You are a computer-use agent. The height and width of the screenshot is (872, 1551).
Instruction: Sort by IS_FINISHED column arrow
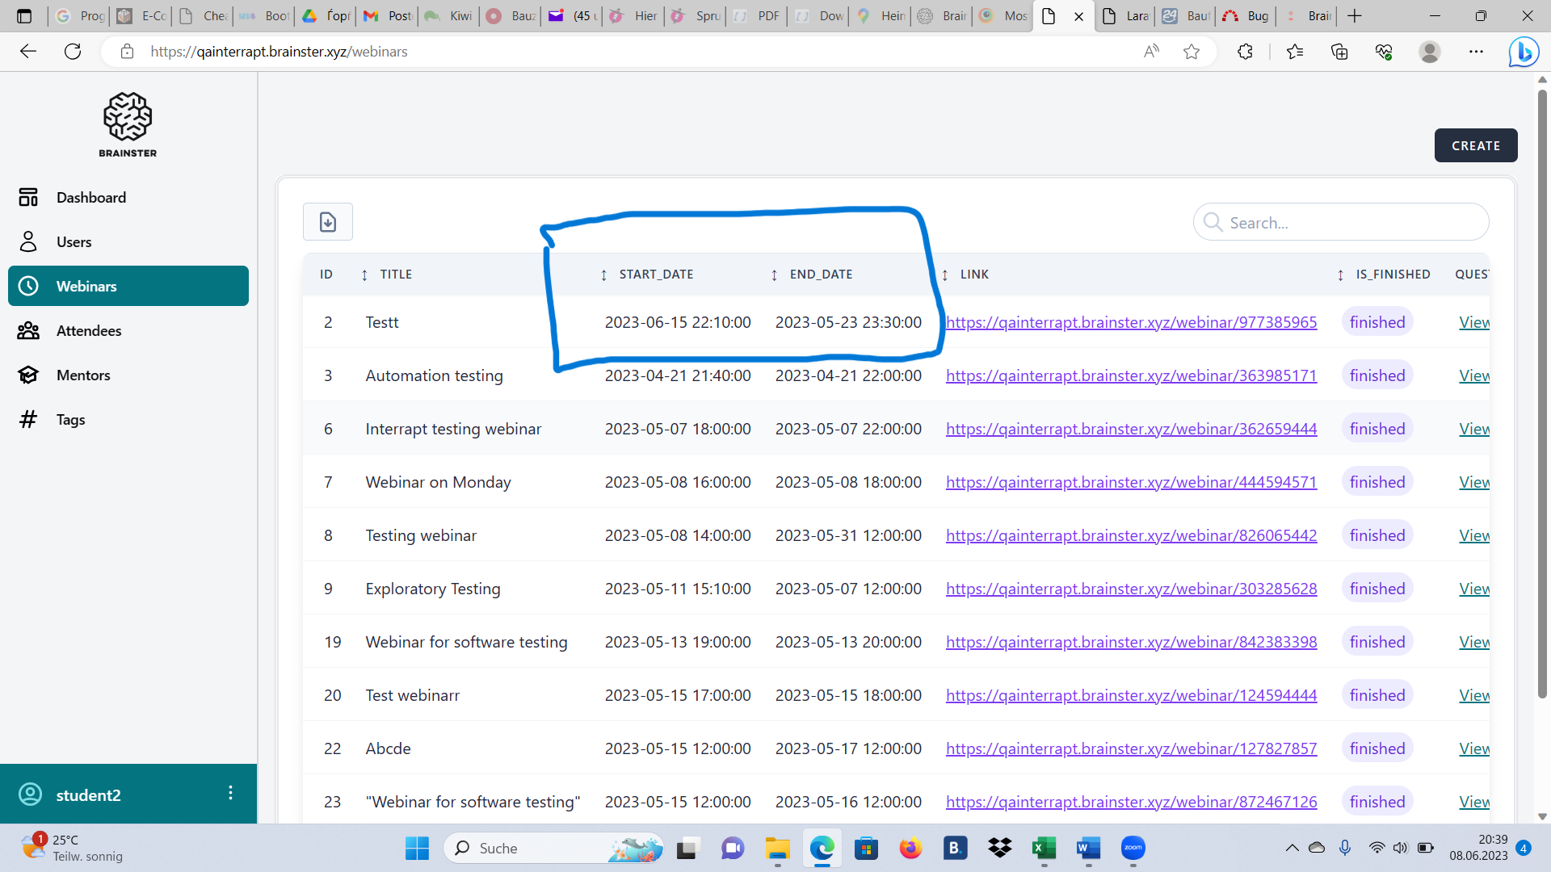(1340, 275)
